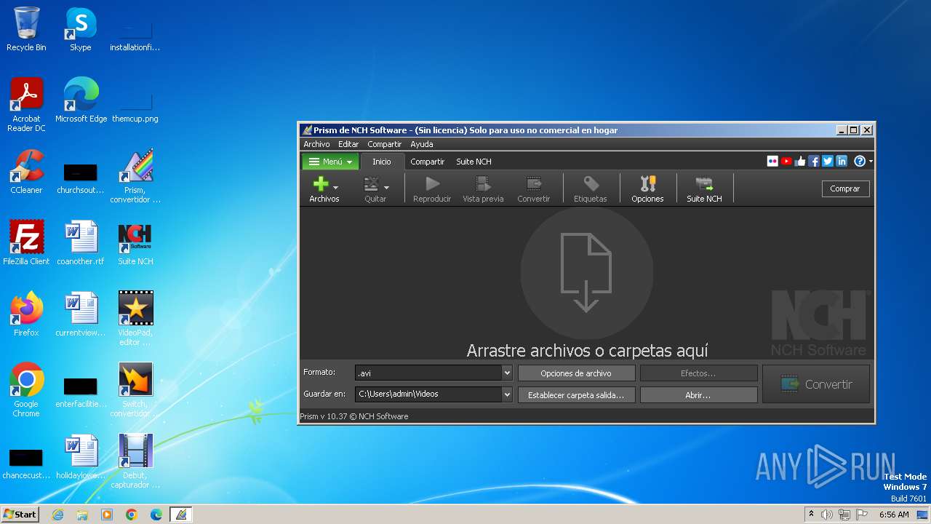Open the Editar menu
931x524 pixels.
pyautogui.click(x=348, y=144)
